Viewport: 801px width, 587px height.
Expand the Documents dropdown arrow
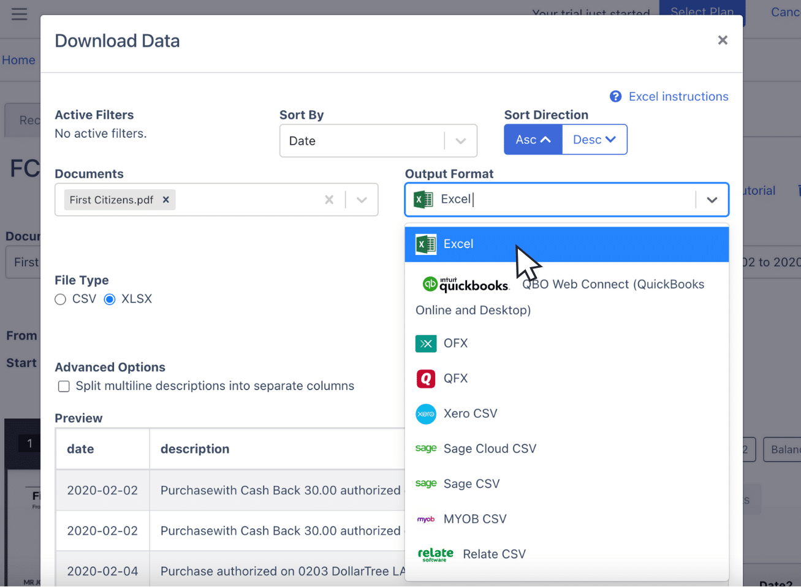coord(362,200)
